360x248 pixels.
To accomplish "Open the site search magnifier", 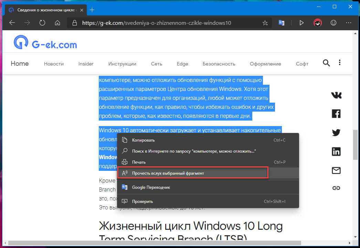I will [326, 63].
